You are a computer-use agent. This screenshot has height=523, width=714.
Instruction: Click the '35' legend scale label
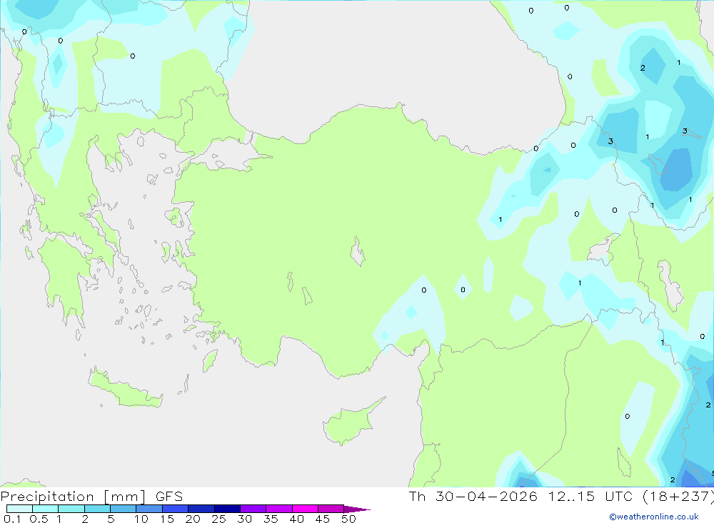pyautogui.click(x=271, y=519)
